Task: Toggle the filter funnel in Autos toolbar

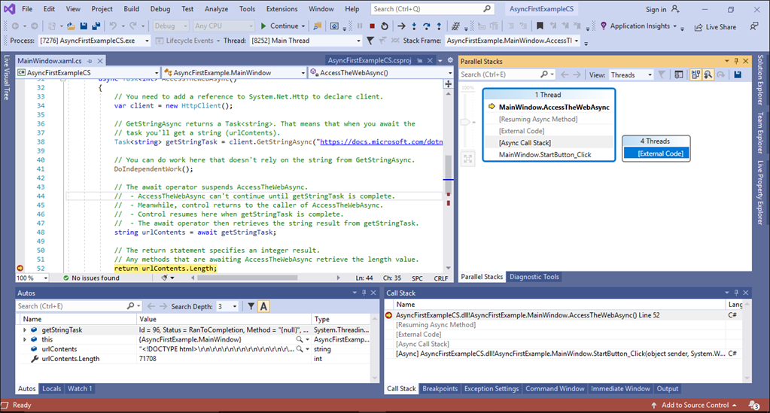Action: pos(251,306)
